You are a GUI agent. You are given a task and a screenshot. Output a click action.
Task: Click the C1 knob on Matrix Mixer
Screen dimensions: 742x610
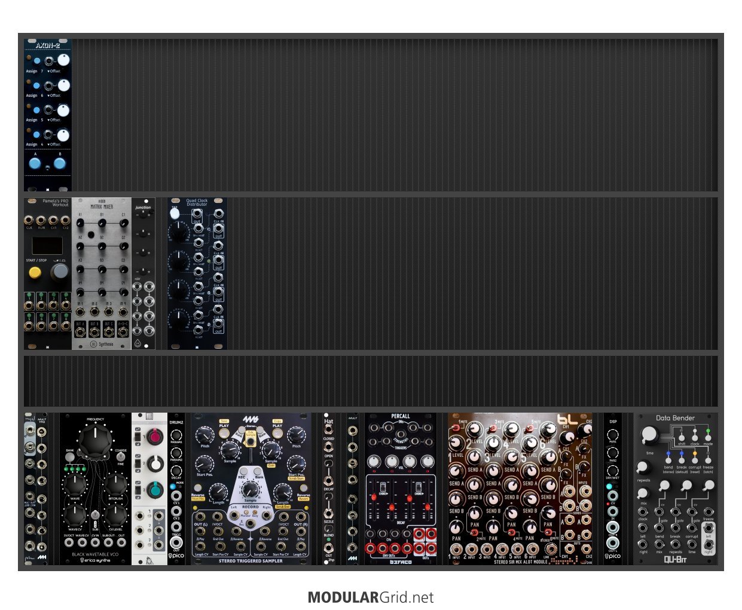tap(124, 223)
